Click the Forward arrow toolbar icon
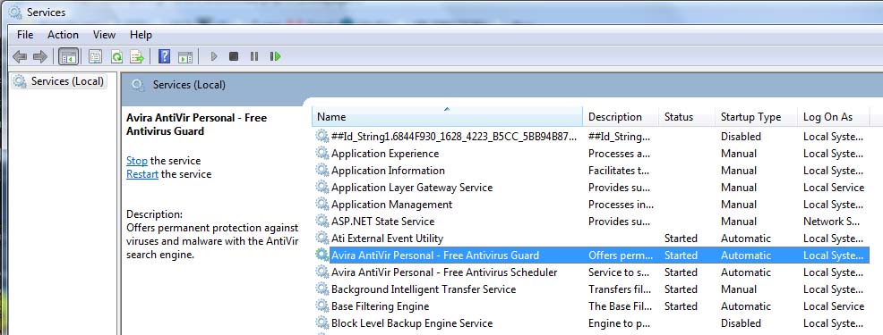 click(40, 56)
